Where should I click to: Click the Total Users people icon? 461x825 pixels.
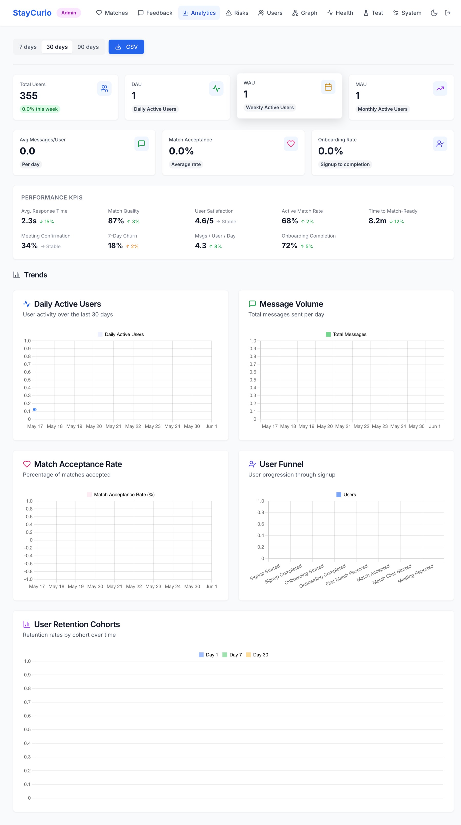pos(104,89)
